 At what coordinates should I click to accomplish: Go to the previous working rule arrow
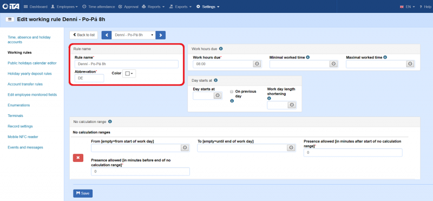coord(107,35)
